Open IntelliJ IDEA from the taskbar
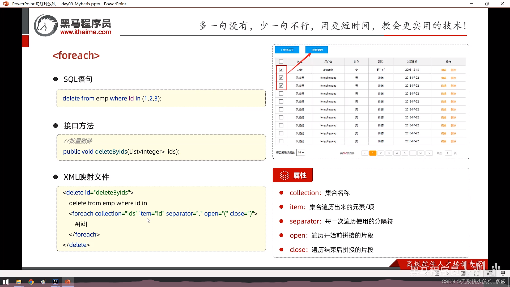Screen dimensions: 510x287 click(55, 282)
